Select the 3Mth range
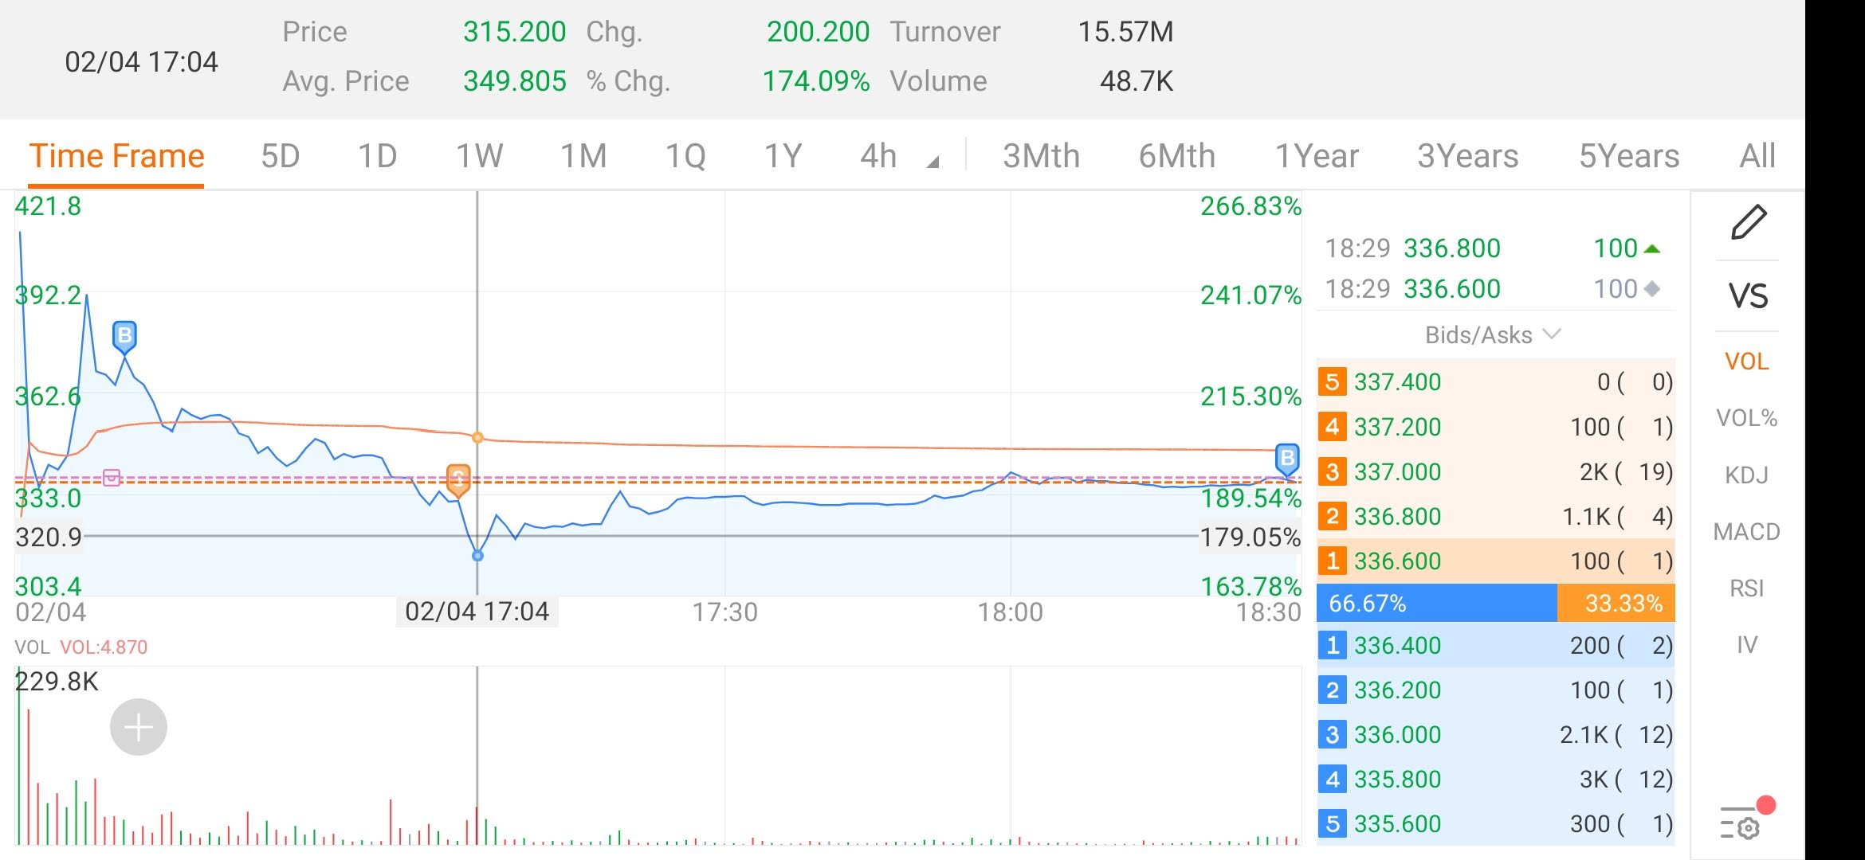The width and height of the screenshot is (1865, 860). point(1041,156)
